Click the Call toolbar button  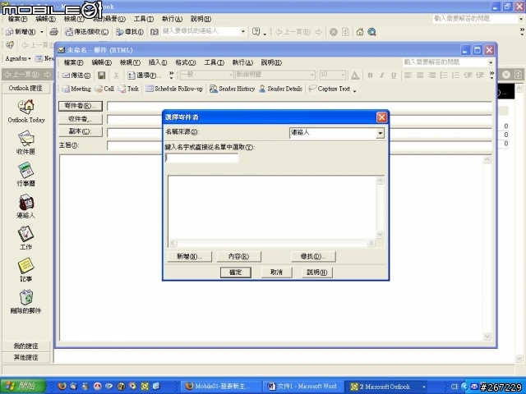[x=104, y=89]
